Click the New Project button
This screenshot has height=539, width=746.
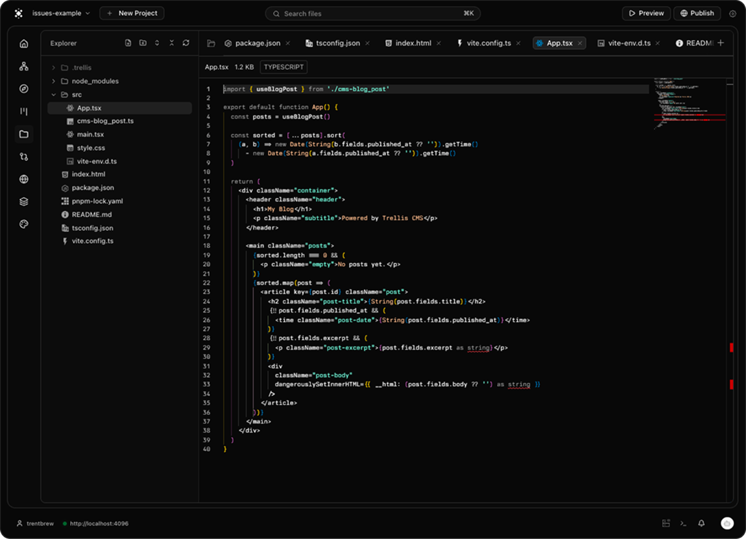[132, 13]
